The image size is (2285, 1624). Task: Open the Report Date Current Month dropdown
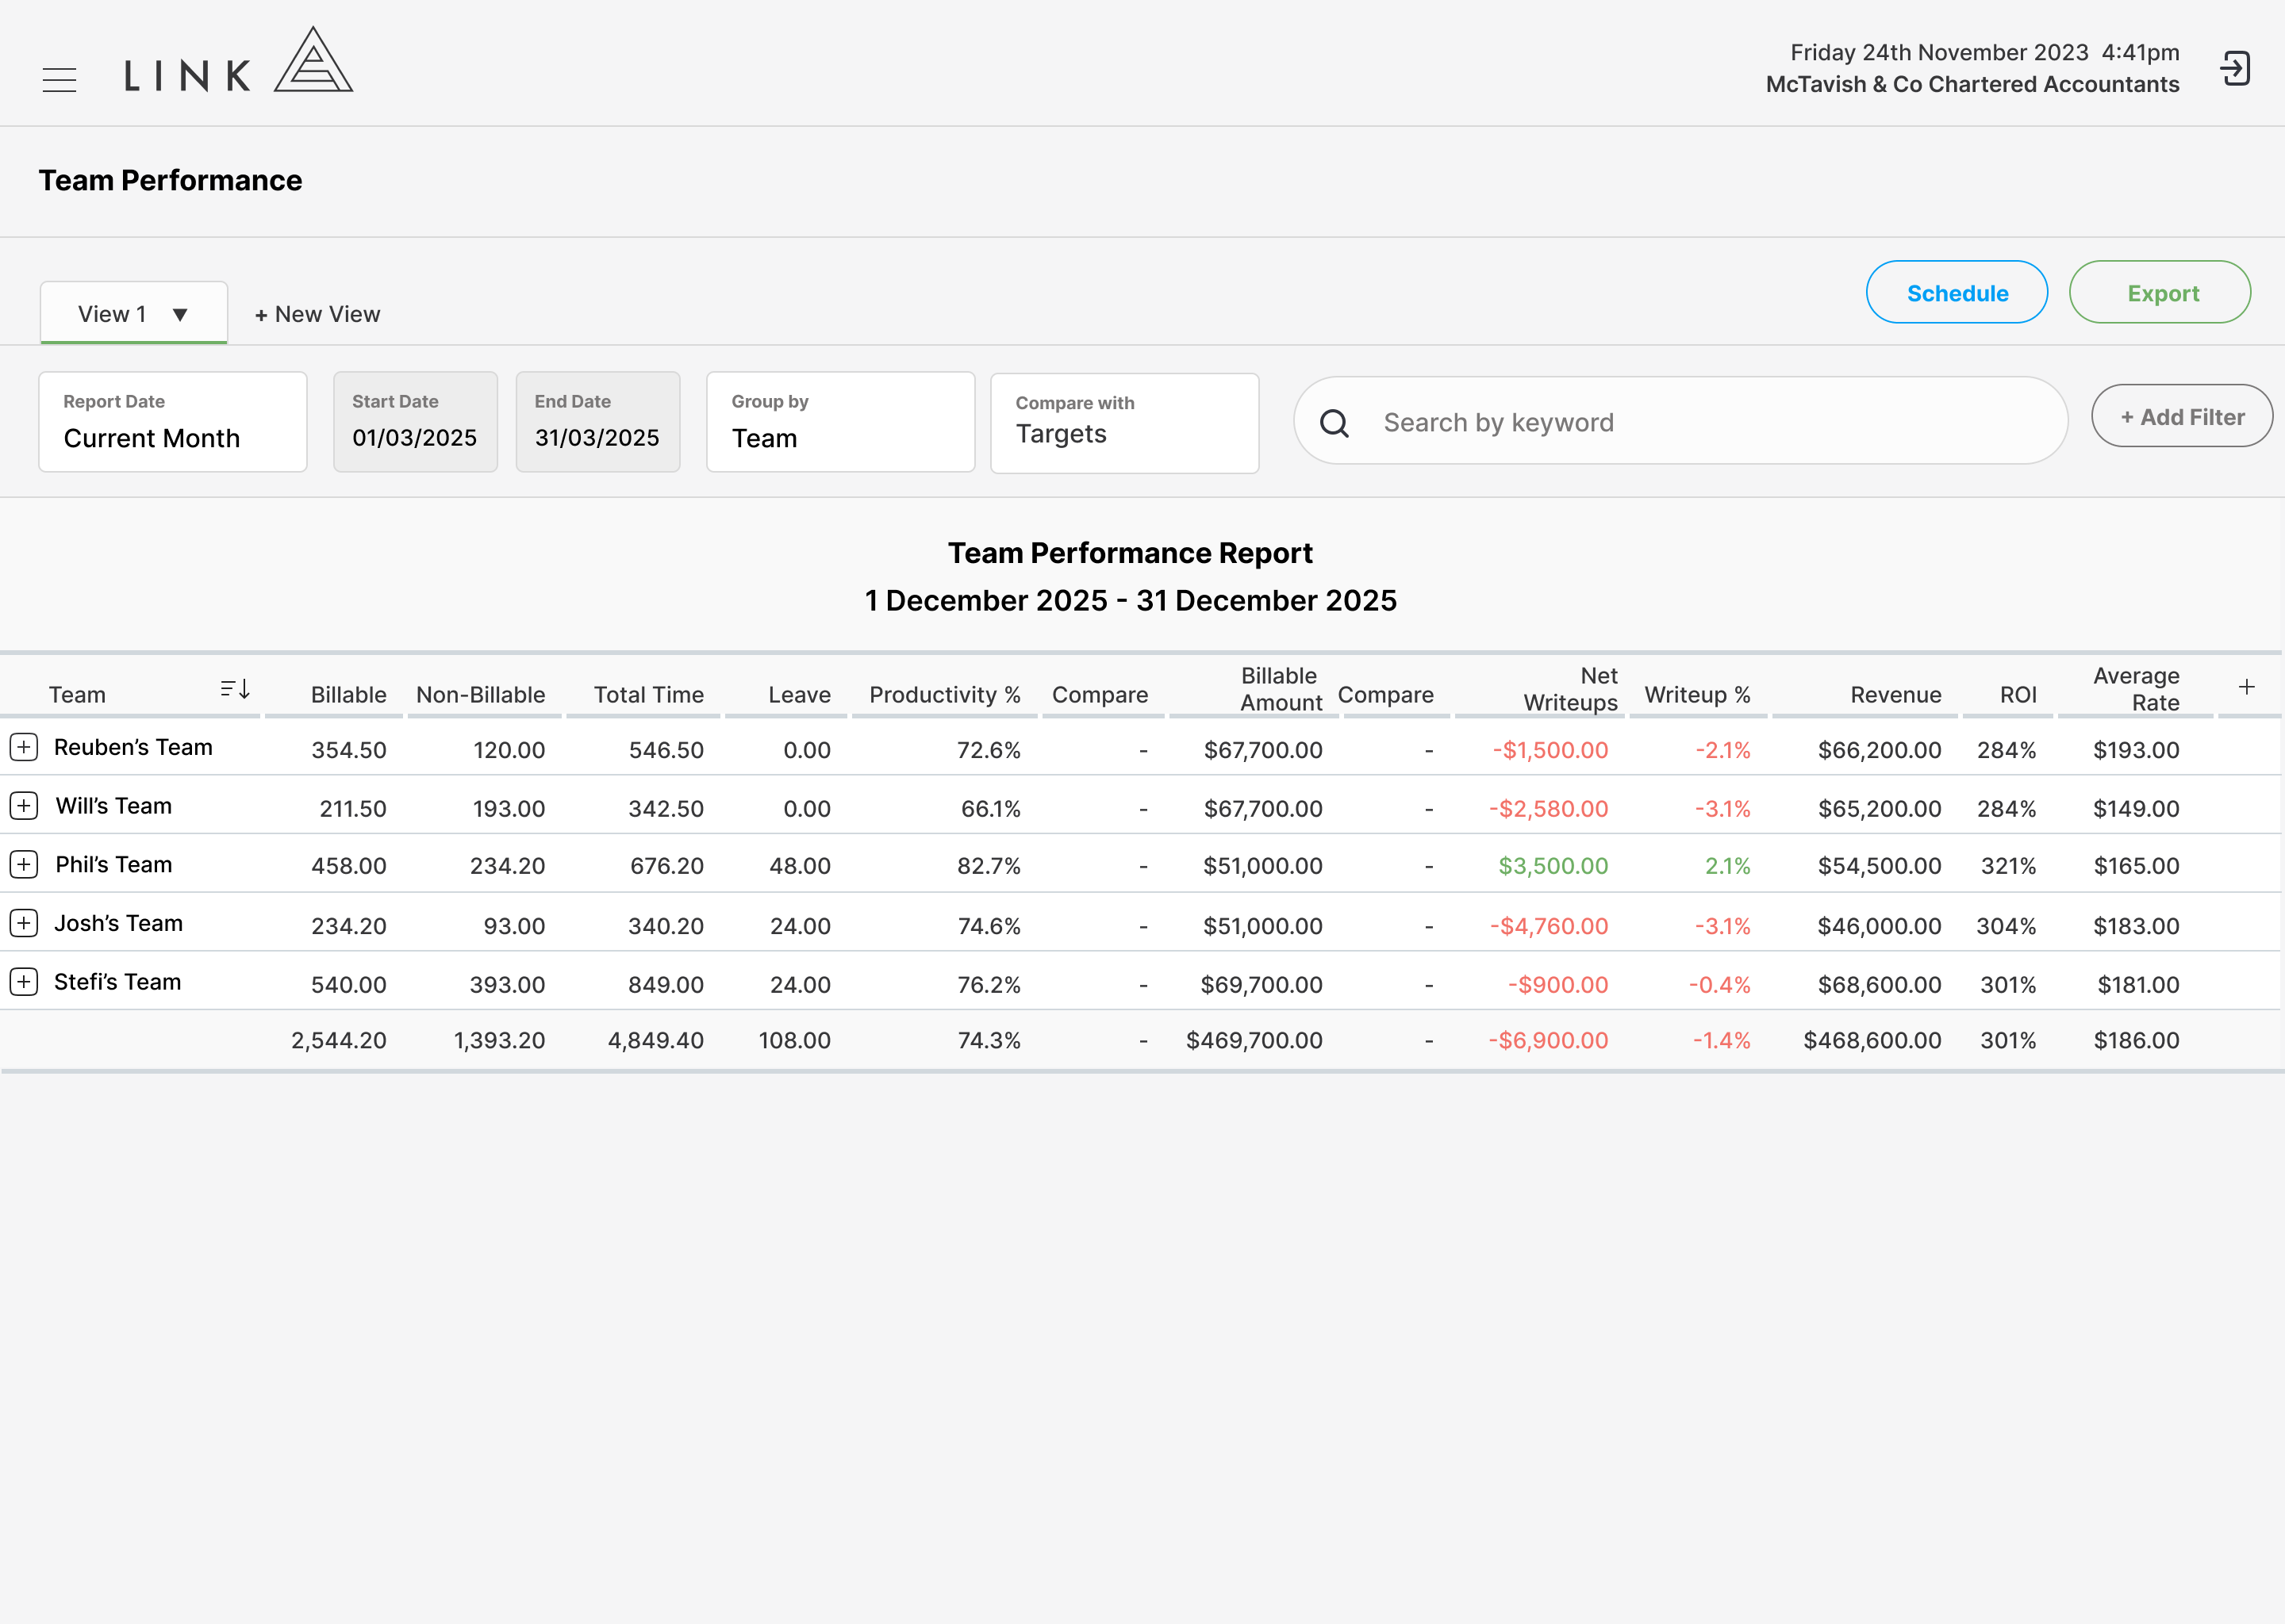click(173, 422)
